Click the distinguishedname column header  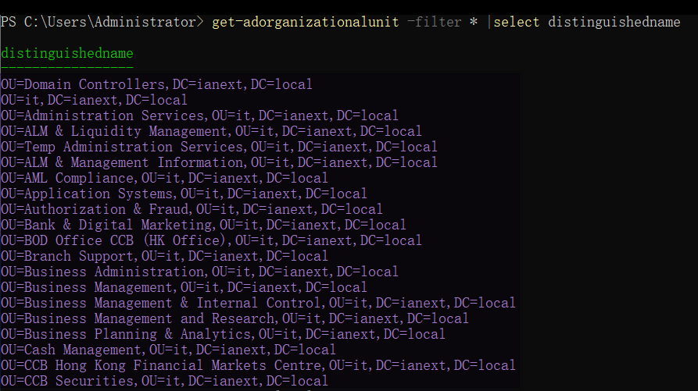click(67, 53)
